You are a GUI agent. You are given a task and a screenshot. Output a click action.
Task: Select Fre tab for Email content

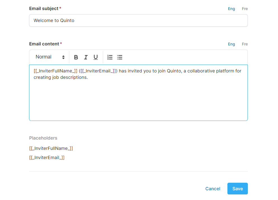[x=245, y=44]
